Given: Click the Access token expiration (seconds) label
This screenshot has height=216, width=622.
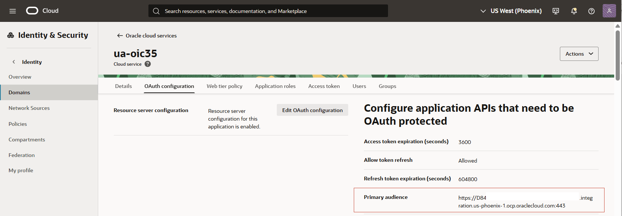Looking at the screenshot, I should tap(406, 141).
